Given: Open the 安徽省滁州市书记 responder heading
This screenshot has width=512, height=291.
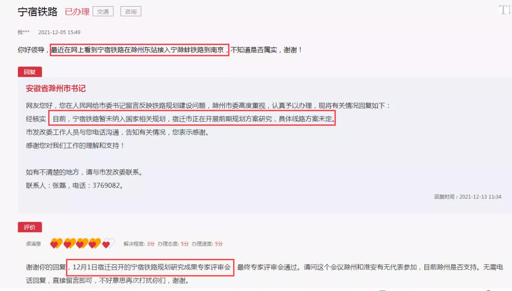Looking at the screenshot, I should pyautogui.click(x=56, y=88).
